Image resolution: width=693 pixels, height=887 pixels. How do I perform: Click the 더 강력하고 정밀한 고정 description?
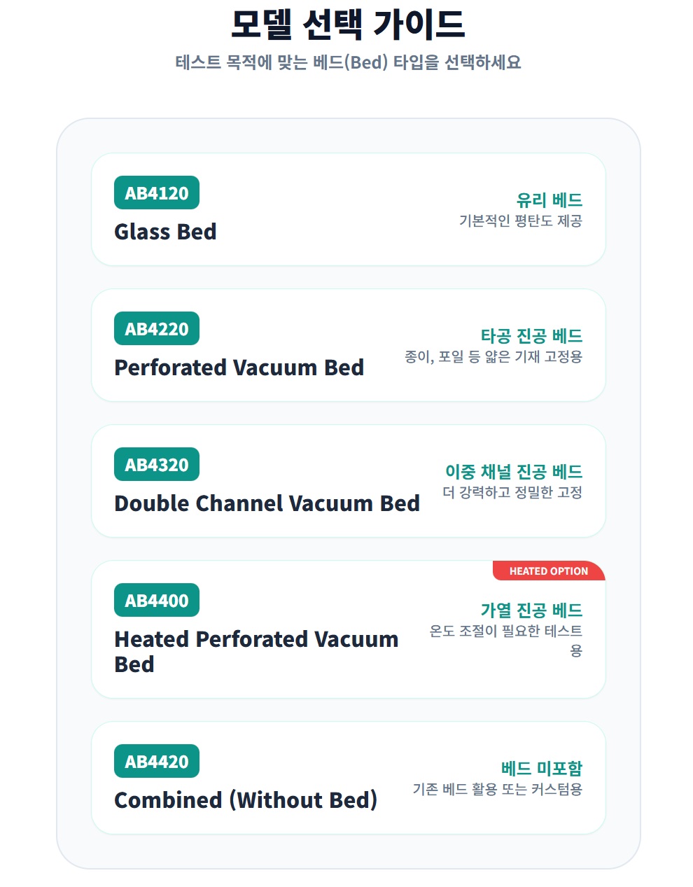click(512, 493)
